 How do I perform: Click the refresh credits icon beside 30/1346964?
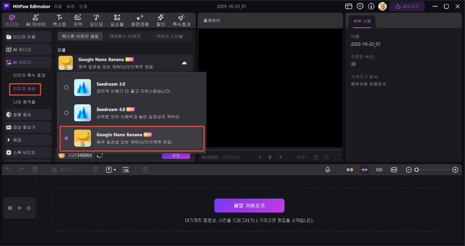click(100, 155)
